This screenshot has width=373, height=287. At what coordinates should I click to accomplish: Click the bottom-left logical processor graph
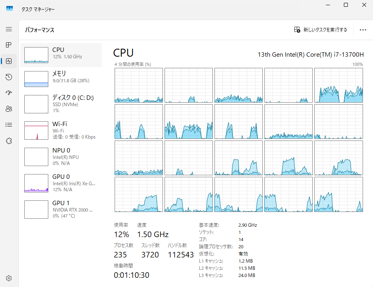(139, 194)
